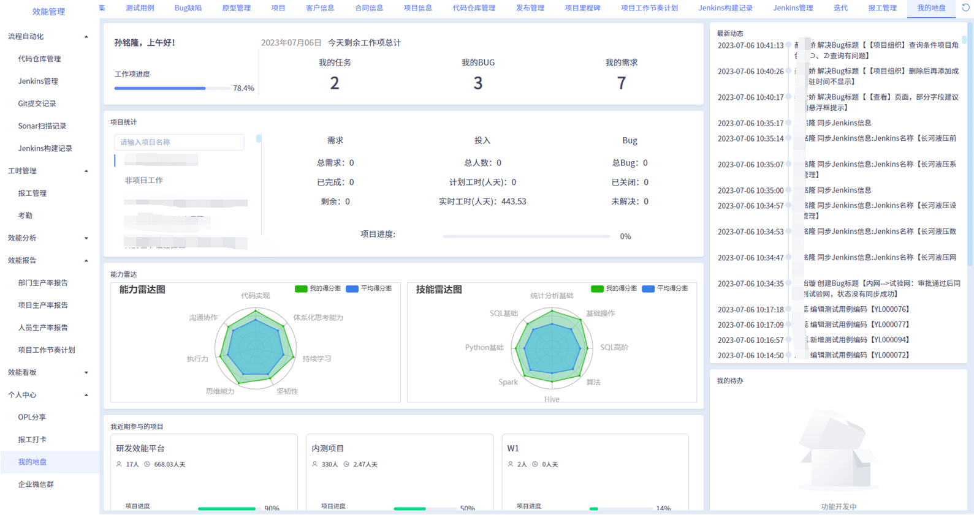
Task: Click the 请输入项目名称 search field
Action: (x=179, y=142)
